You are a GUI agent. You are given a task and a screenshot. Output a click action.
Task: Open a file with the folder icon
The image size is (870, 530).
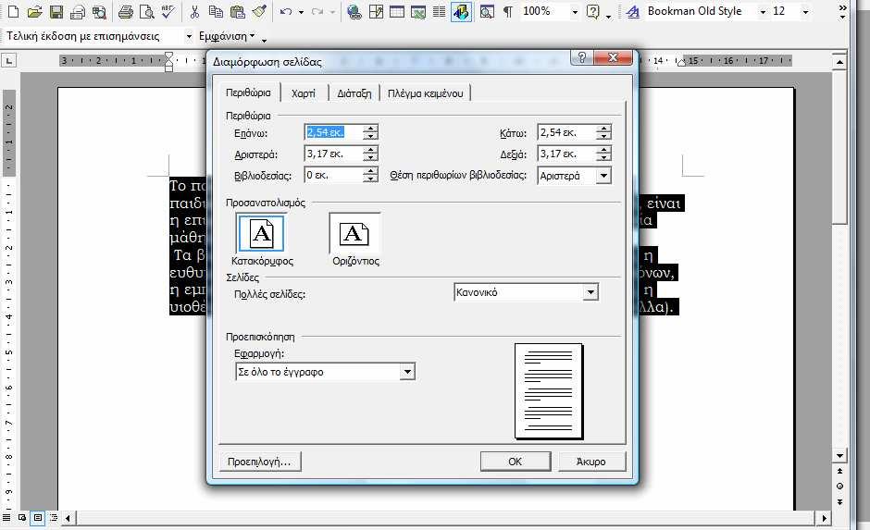[34, 12]
